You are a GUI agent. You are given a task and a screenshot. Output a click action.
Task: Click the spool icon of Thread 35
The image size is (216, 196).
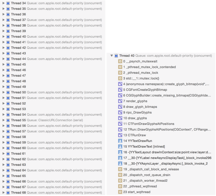pyautogui.click(x=8, y=9)
